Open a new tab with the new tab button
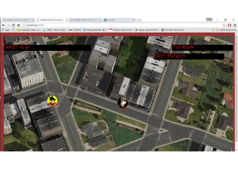This screenshot has height=169, width=238. [x=139, y=20]
